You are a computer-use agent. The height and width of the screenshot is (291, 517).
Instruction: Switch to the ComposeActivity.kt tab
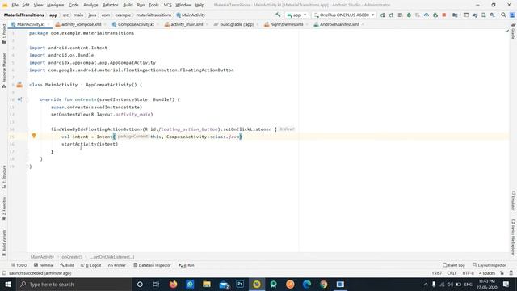click(x=136, y=24)
